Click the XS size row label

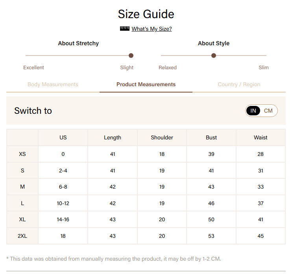tap(22, 154)
